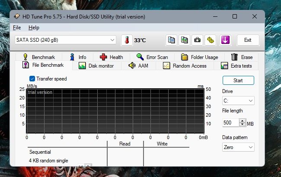Open the File menu
The height and width of the screenshot is (177, 281).
tap(17, 28)
